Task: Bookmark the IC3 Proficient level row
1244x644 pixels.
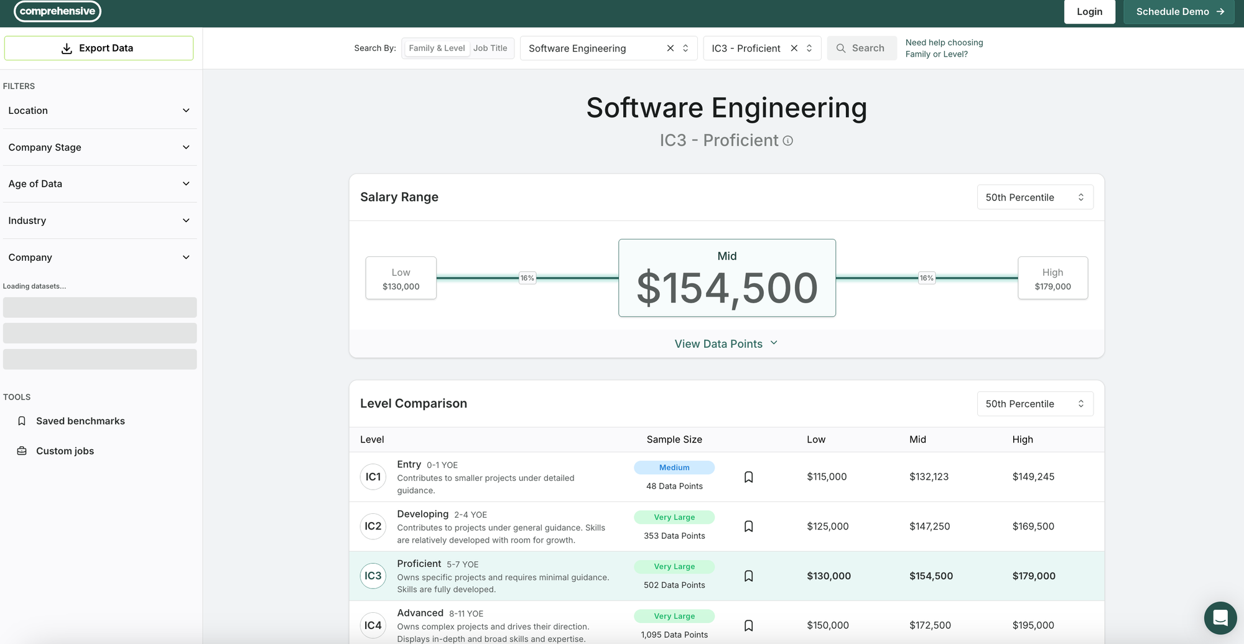Action: coord(749,576)
